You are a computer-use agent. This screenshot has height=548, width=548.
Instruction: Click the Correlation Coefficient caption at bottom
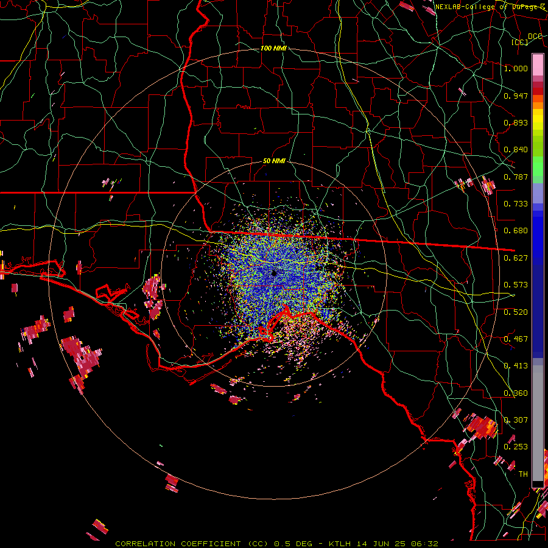tap(276, 544)
